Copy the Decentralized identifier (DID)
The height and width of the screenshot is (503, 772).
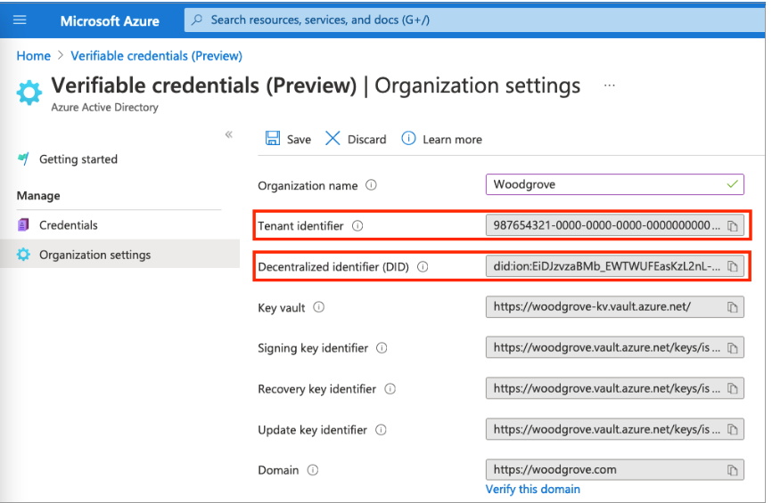click(x=732, y=266)
